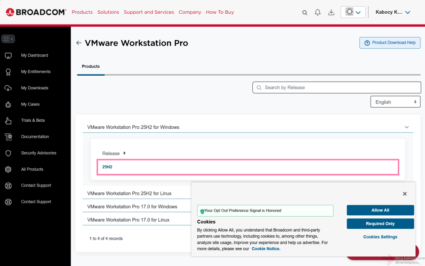Viewport: 425px width, 266px height.
Task: Collapse VMware Workstation Pro 25H2 for Windows
Action: tap(406, 127)
